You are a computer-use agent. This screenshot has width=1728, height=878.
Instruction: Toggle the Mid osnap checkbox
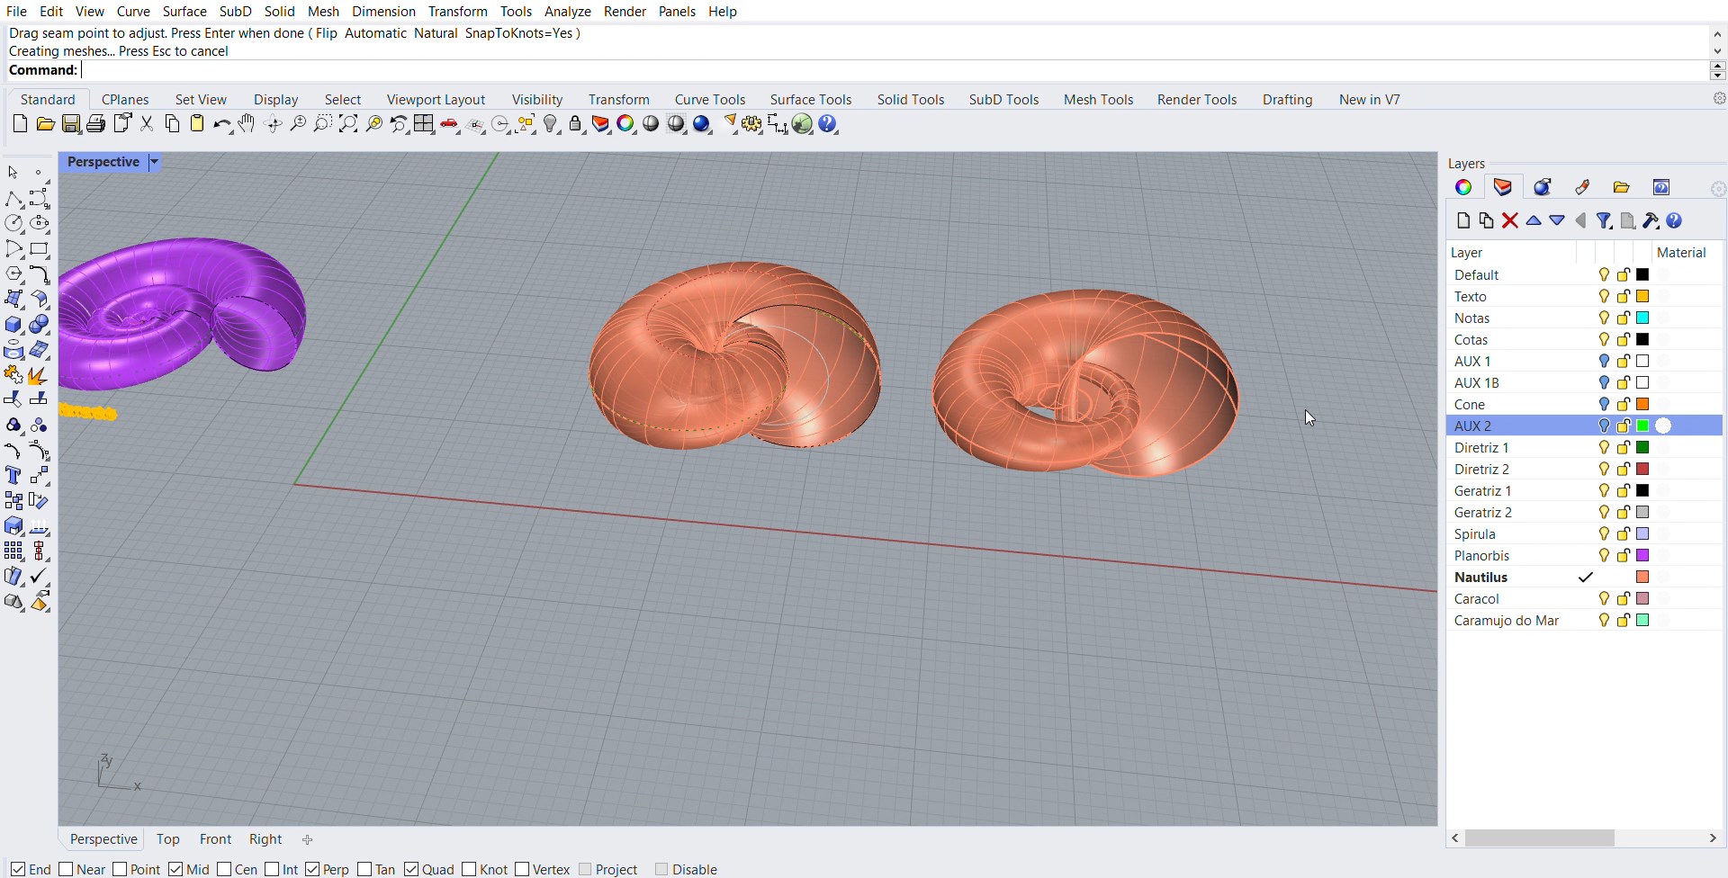175,869
